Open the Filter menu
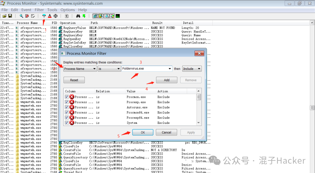 (x=39, y=10)
